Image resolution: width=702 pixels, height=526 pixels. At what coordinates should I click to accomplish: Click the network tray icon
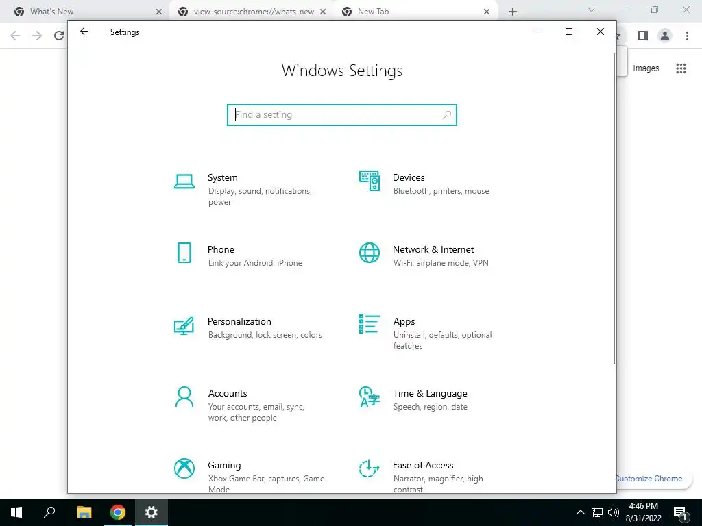tap(597, 512)
